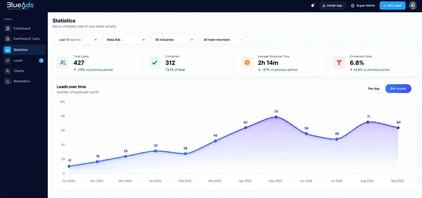Click the Sep 2025 axis label

point(397,181)
